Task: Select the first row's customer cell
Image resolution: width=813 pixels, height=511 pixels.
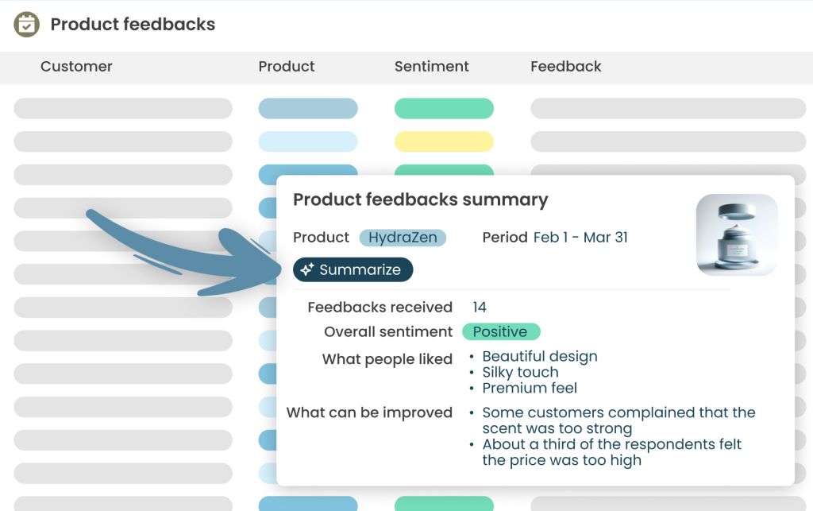Action: [x=123, y=109]
